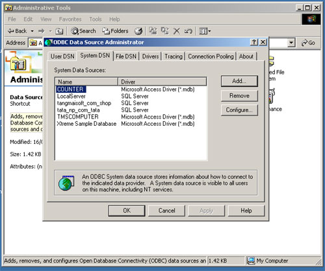
Task: Click My Computer icon in status bar
Action: click(251, 261)
